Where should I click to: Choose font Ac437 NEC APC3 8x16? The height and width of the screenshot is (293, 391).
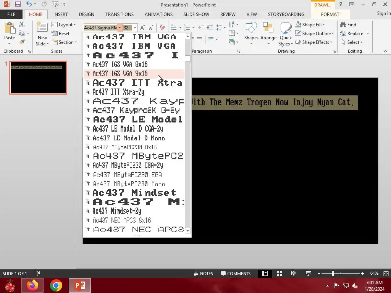pos(134,220)
